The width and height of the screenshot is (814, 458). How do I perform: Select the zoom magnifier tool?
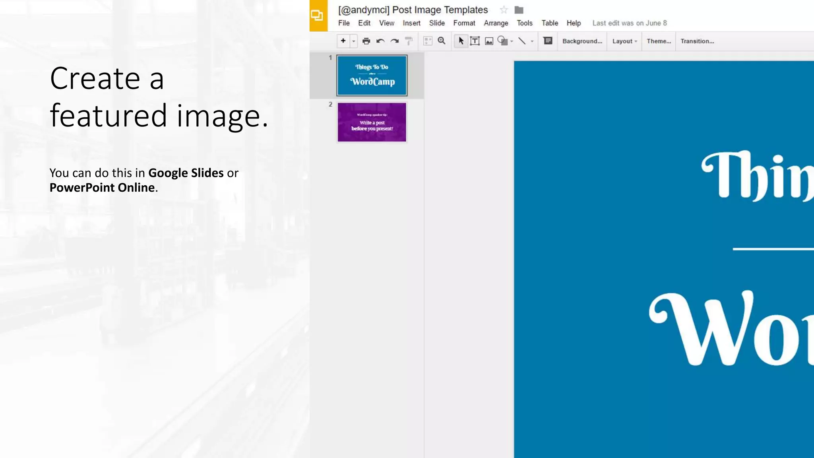click(442, 41)
